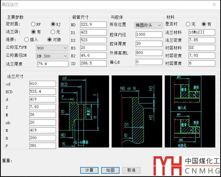Click the 计算 button

[89, 170]
